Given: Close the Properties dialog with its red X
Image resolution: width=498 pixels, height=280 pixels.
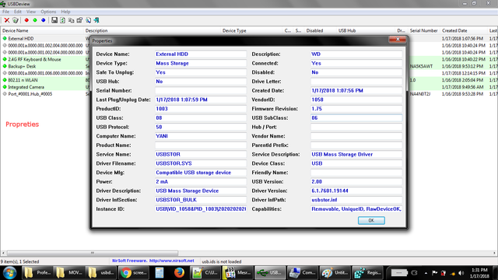Looking at the screenshot, I should [398, 39].
